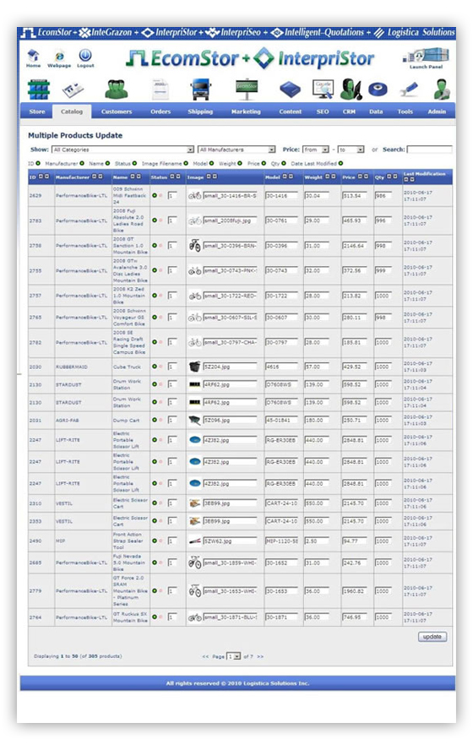Click the CRM person-with-headset icon
This screenshot has height=750, width=473.
[351, 90]
